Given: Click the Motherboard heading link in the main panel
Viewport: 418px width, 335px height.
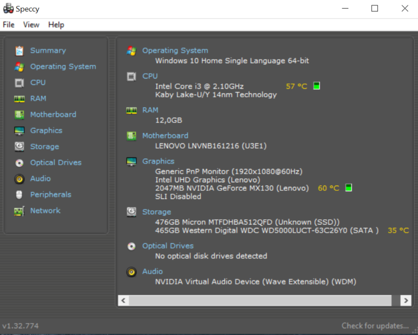Looking at the screenshot, I should pyautogui.click(x=165, y=135).
